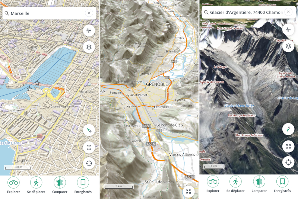The height and width of the screenshot is (199, 298).
Task: Reset compass orientation on Marseille map
Action: (x=89, y=130)
